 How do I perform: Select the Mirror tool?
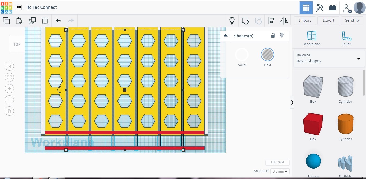[284, 21]
